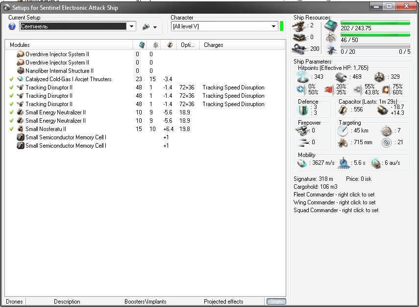
Task: Select the first Small Semiconductor Memory Cell I row
Action: (x=145, y=137)
